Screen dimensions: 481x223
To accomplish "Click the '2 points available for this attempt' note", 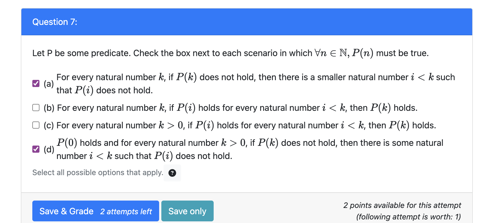I will click(x=402, y=205).
